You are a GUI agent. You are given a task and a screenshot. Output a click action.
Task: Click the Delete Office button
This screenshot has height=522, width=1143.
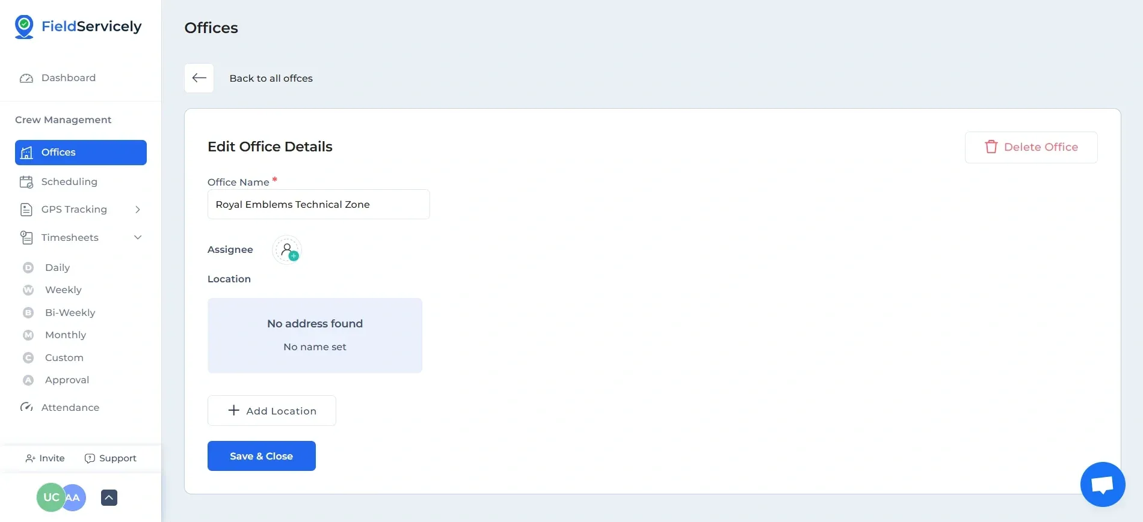(x=1031, y=147)
